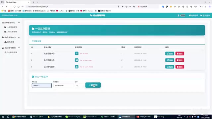Viewport: 212px width, 119px height.
Task: Open the browser hamburger menu icon
Action: click(205, 7)
